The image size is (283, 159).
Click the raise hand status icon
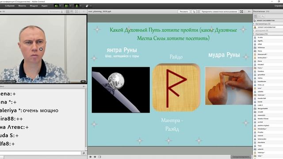pos(87,6)
